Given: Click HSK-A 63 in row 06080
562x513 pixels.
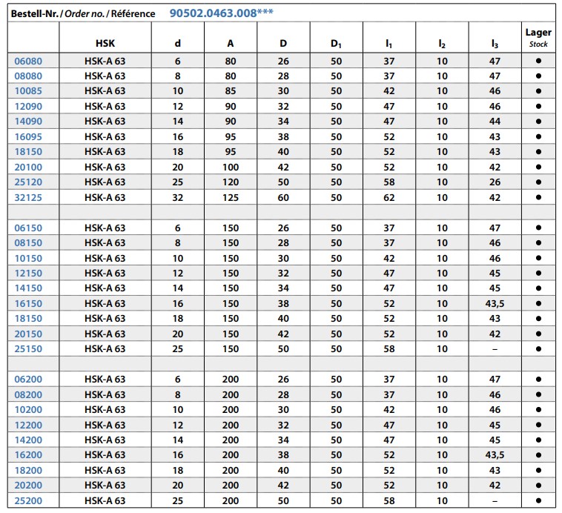Looking at the screenshot, I should (x=105, y=62).
